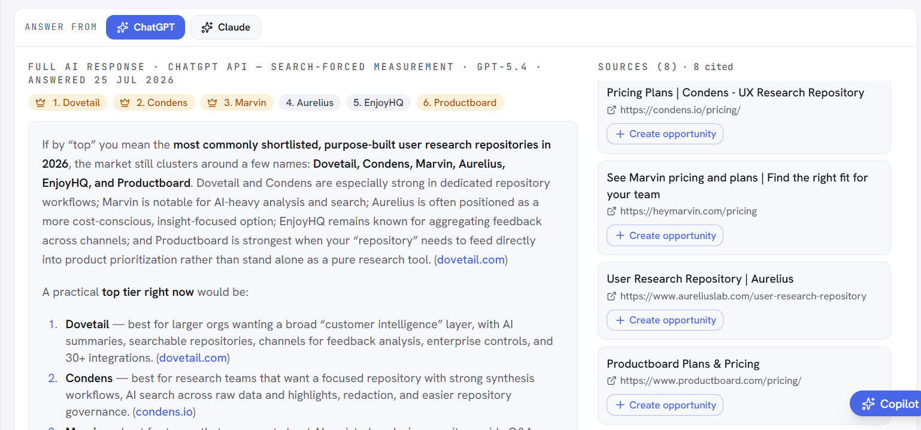Click bold Condens in numbered list
The image size is (921, 430).
89,378
